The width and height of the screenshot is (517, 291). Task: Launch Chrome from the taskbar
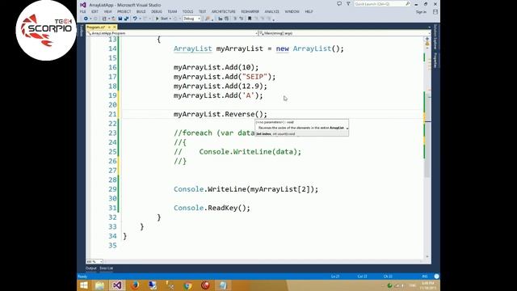pos(188,285)
